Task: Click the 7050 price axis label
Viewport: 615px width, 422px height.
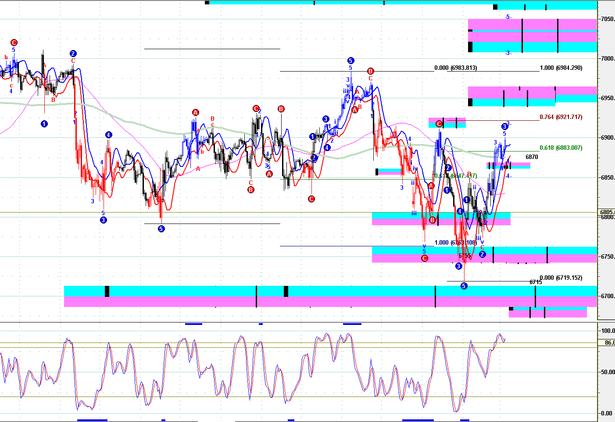Action: point(608,19)
